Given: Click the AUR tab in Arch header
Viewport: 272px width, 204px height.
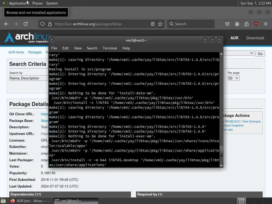Looking at the screenshot, I should 234,38.
